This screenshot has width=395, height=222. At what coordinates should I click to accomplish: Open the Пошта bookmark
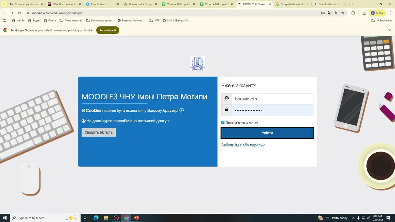coord(50,21)
